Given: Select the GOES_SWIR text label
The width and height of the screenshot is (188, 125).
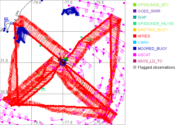Looking at the screenshot, I should pyautogui.click(x=149, y=11).
